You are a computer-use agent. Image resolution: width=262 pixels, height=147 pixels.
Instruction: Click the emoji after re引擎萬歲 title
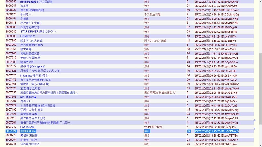35,97
